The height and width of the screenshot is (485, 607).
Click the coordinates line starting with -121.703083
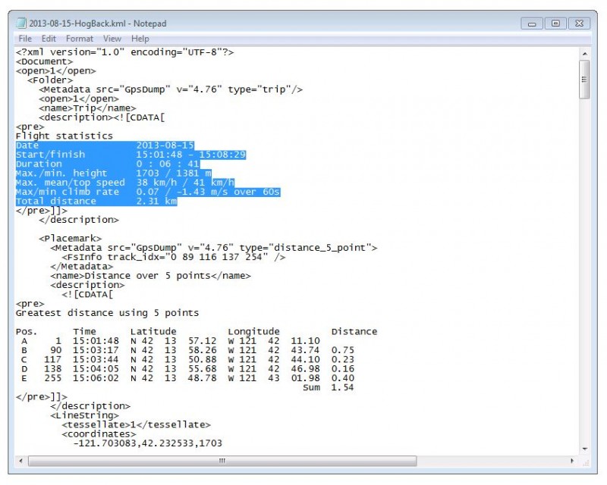(147, 443)
